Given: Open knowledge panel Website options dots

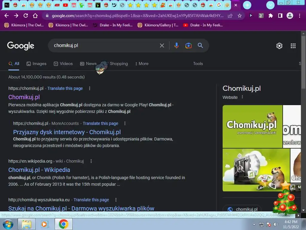Looking at the screenshot, I should pos(242,97).
